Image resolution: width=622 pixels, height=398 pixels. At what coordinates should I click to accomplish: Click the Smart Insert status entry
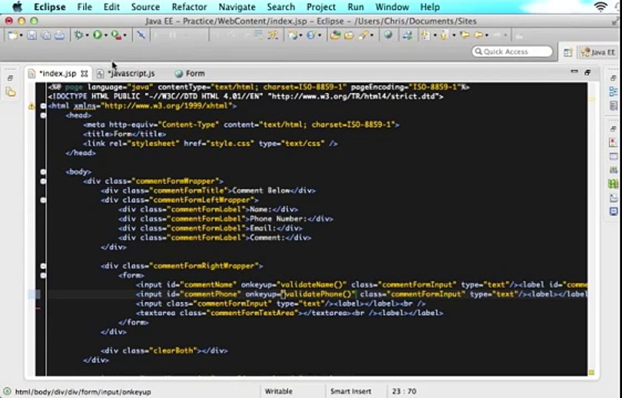350,391
